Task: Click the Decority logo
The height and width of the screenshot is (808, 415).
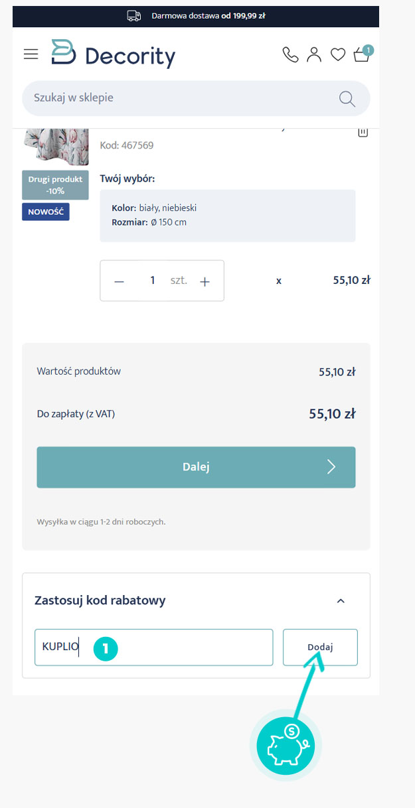Action: click(114, 54)
